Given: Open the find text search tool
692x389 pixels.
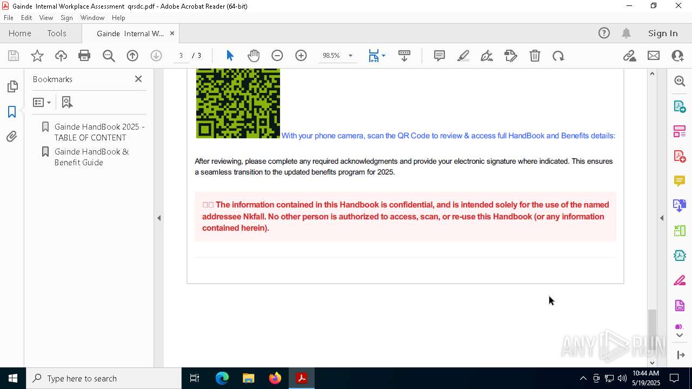Looking at the screenshot, I should pyautogui.click(x=109, y=56).
